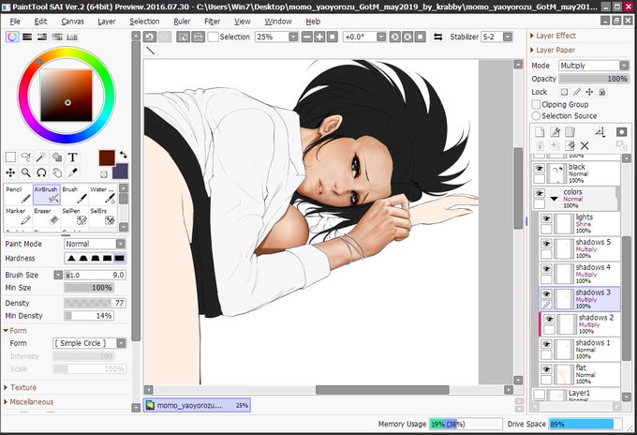The height and width of the screenshot is (435, 637).
Task: Open the Form Simple Circle dropdown
Action: pyautogui.click(x=89, y=343)
